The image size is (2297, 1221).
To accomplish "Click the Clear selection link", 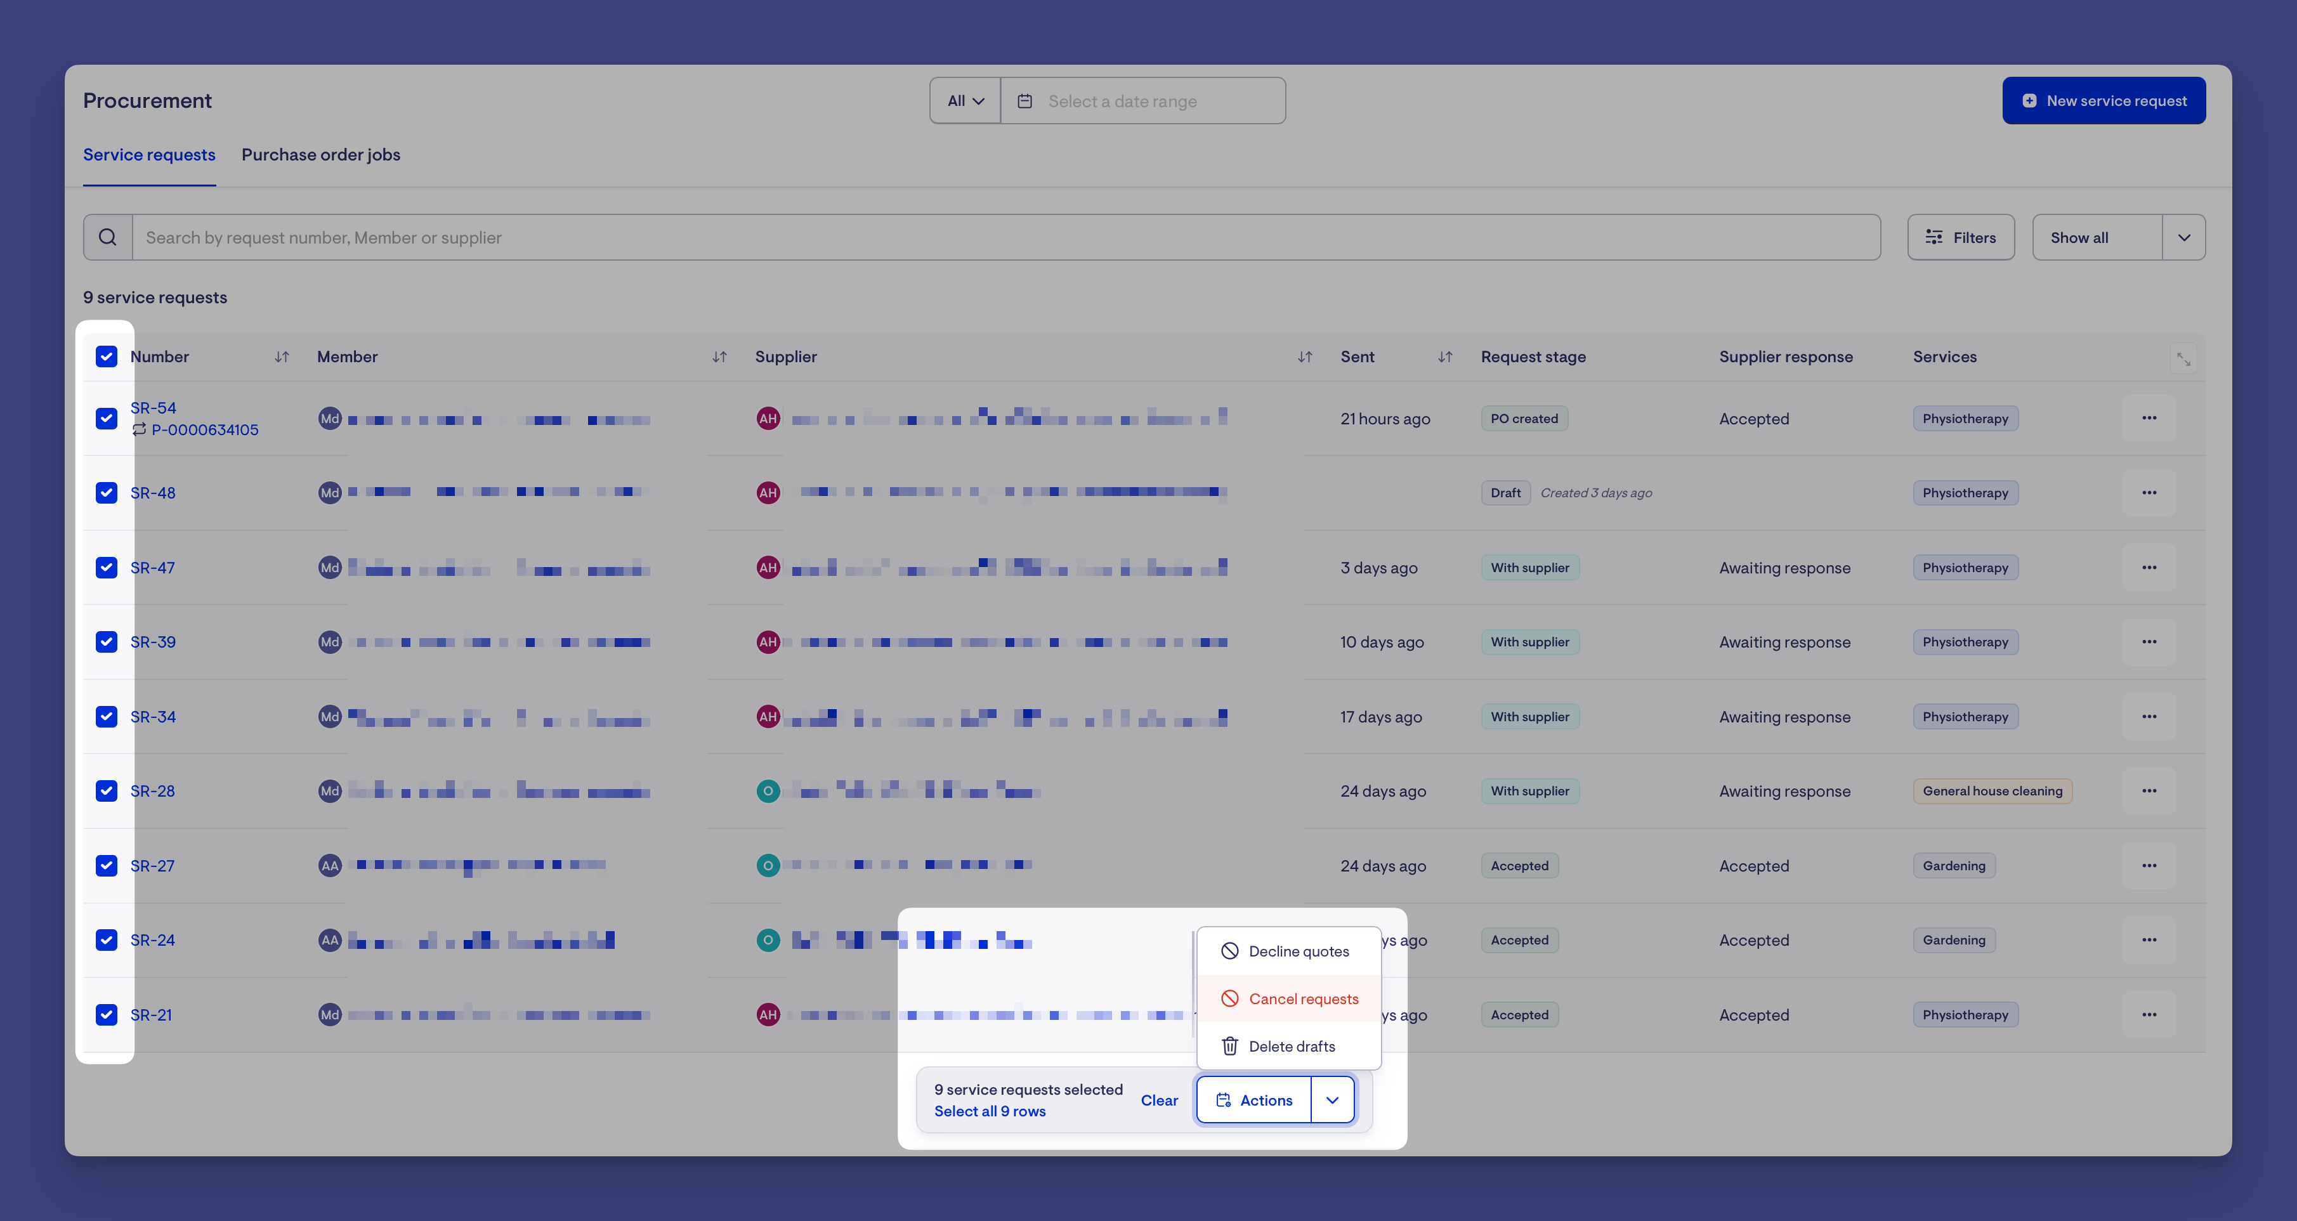I will pos(1159,1100).
